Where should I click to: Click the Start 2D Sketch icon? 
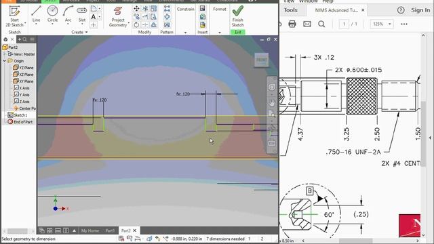click(14, 12)
